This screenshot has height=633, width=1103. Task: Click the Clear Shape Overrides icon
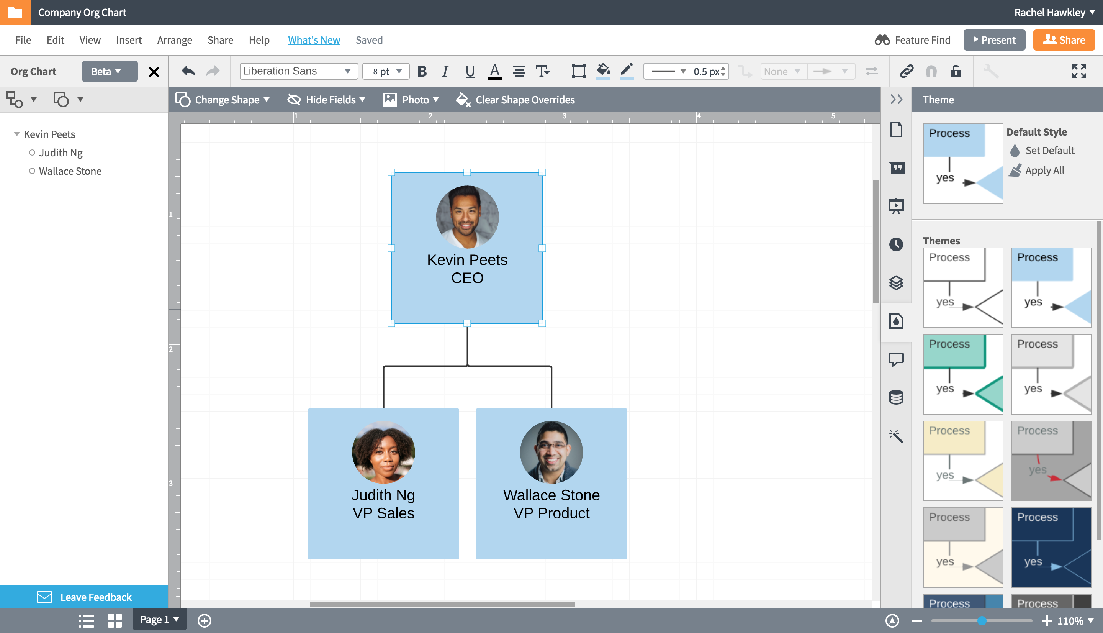tap(463, 99)
